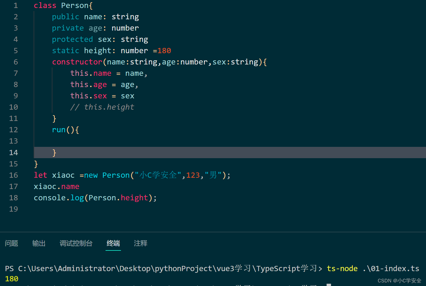
Task: Click the comment // this.height on line 10
Action: point(102,107)
